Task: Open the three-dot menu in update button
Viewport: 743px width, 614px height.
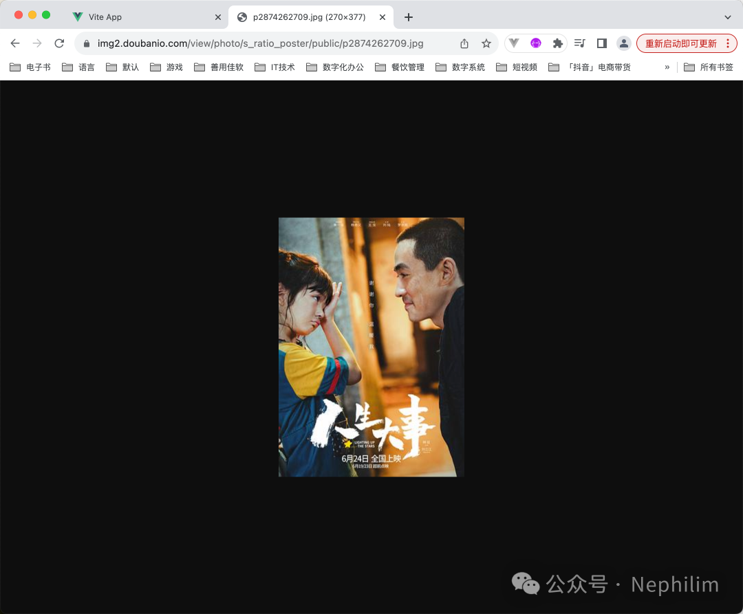Action: [x=728, y=43]
